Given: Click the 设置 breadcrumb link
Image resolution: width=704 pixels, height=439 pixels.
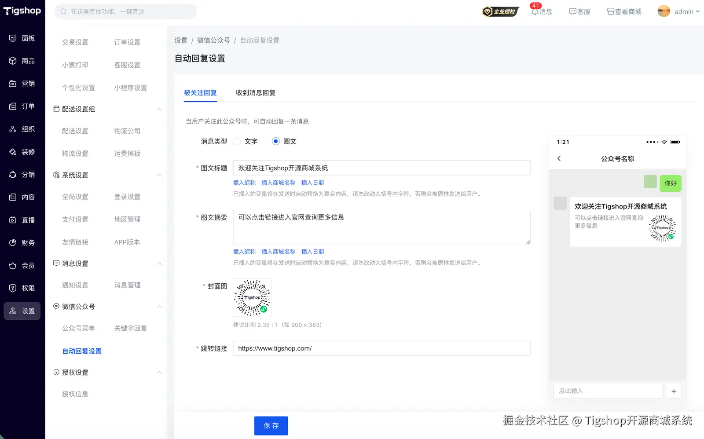Looking at the screenshot, I should [x=181, y=40].
